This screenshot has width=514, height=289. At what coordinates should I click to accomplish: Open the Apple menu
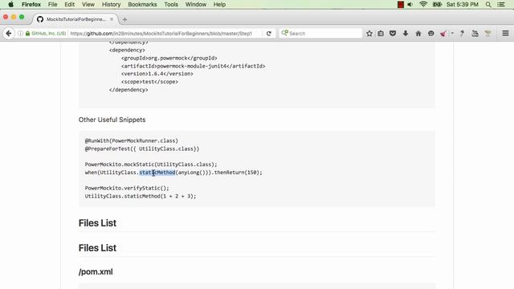pyautogui.click(x=10, y=4)
